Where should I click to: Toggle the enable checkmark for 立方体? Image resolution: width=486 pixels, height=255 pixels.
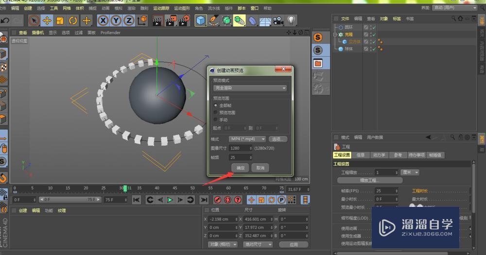tap(374, 42)
